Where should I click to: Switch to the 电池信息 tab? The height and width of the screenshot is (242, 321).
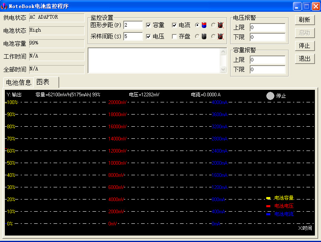click(17, 83)
